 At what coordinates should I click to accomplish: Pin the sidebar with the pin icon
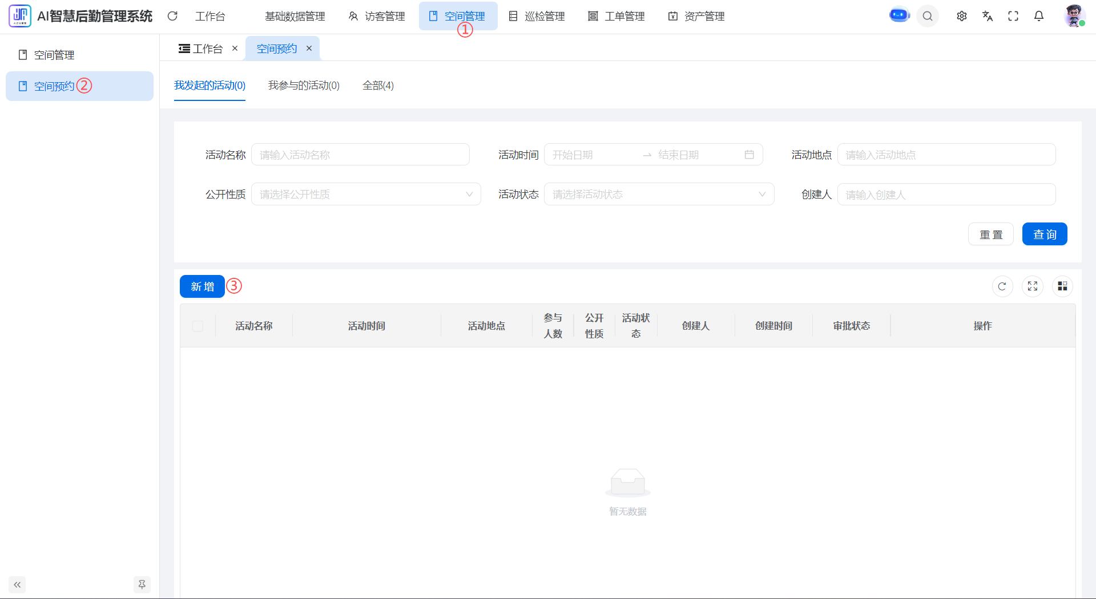click(142, 584)
